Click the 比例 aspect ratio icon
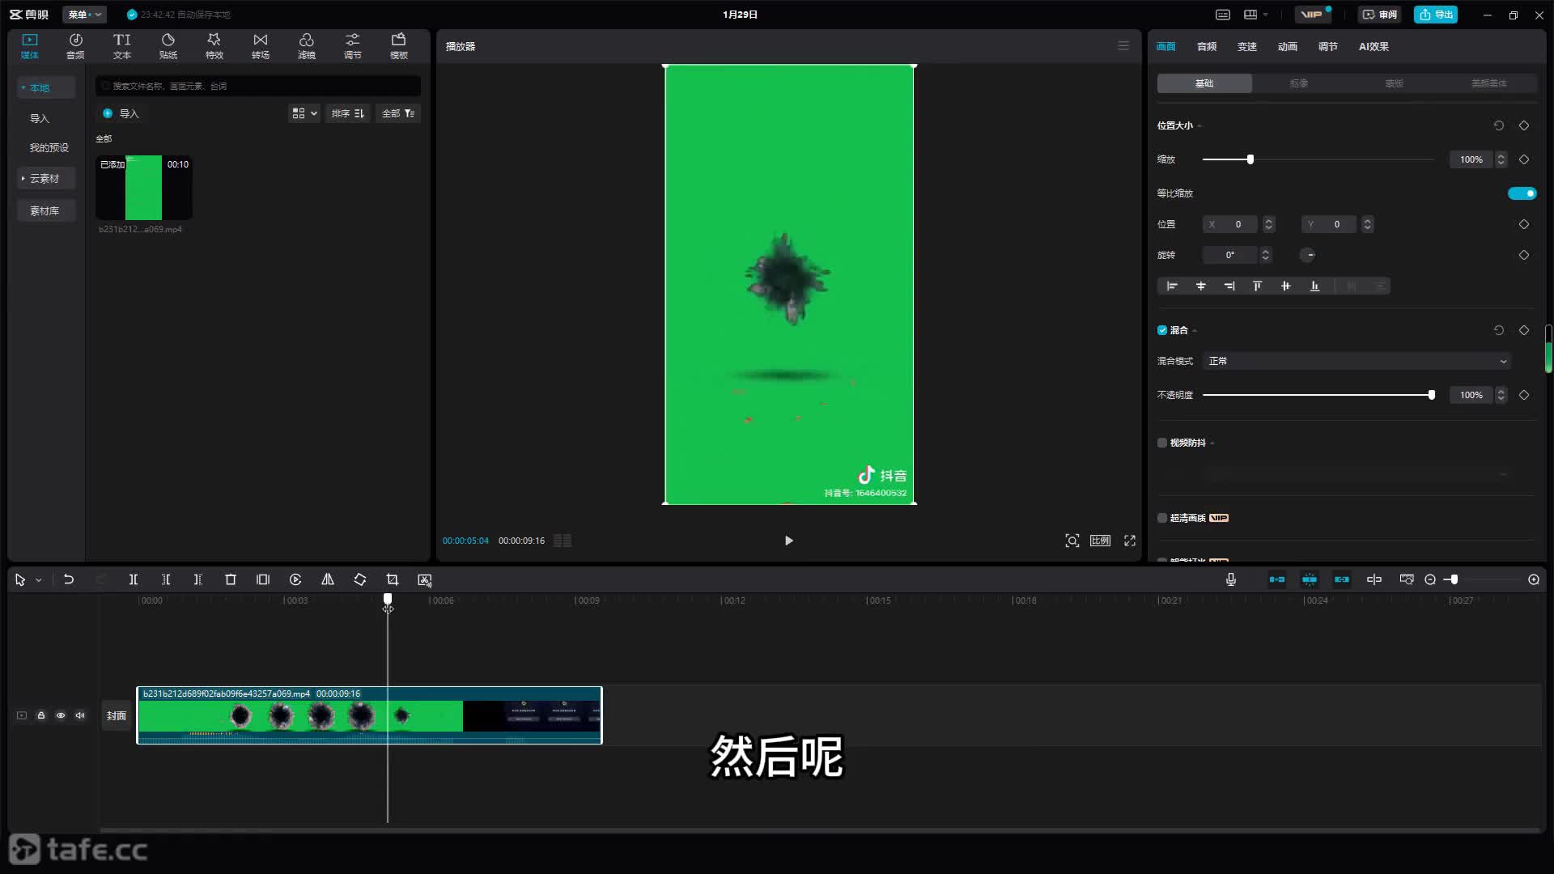 pos(1100,541)
